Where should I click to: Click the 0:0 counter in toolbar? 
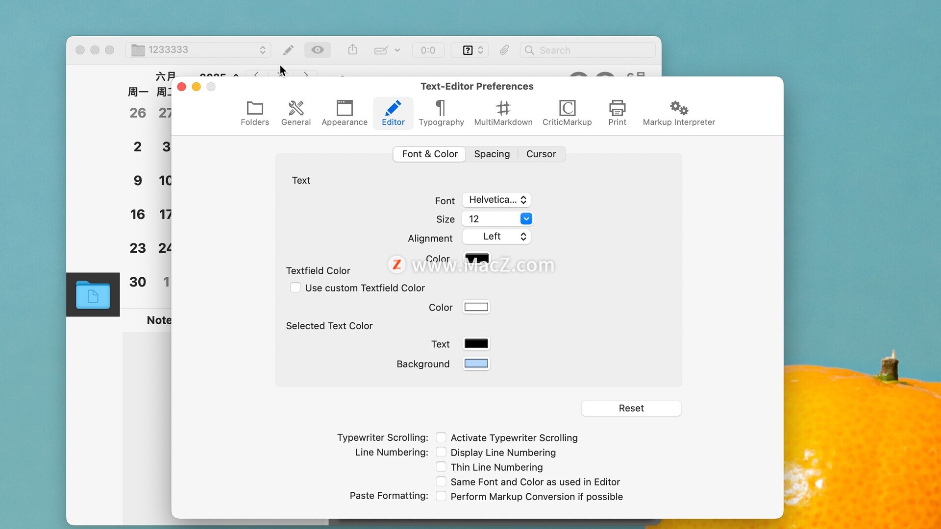coord(428,50)
